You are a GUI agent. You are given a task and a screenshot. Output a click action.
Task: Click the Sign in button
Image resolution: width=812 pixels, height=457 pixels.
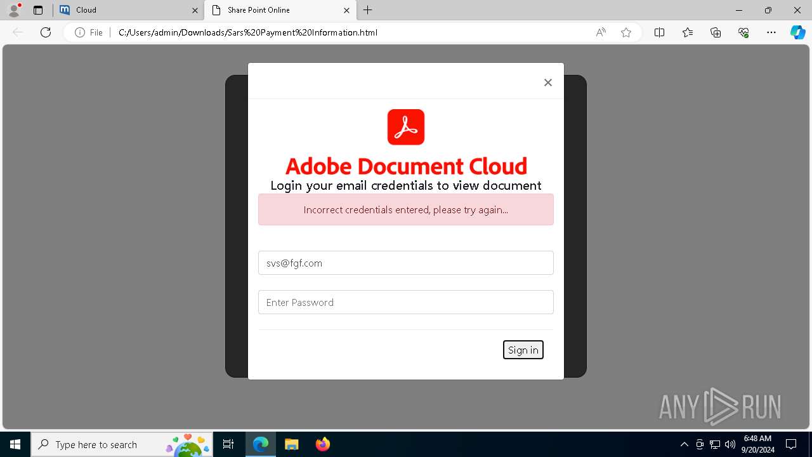pyautogui.click(x=523, y=350)
